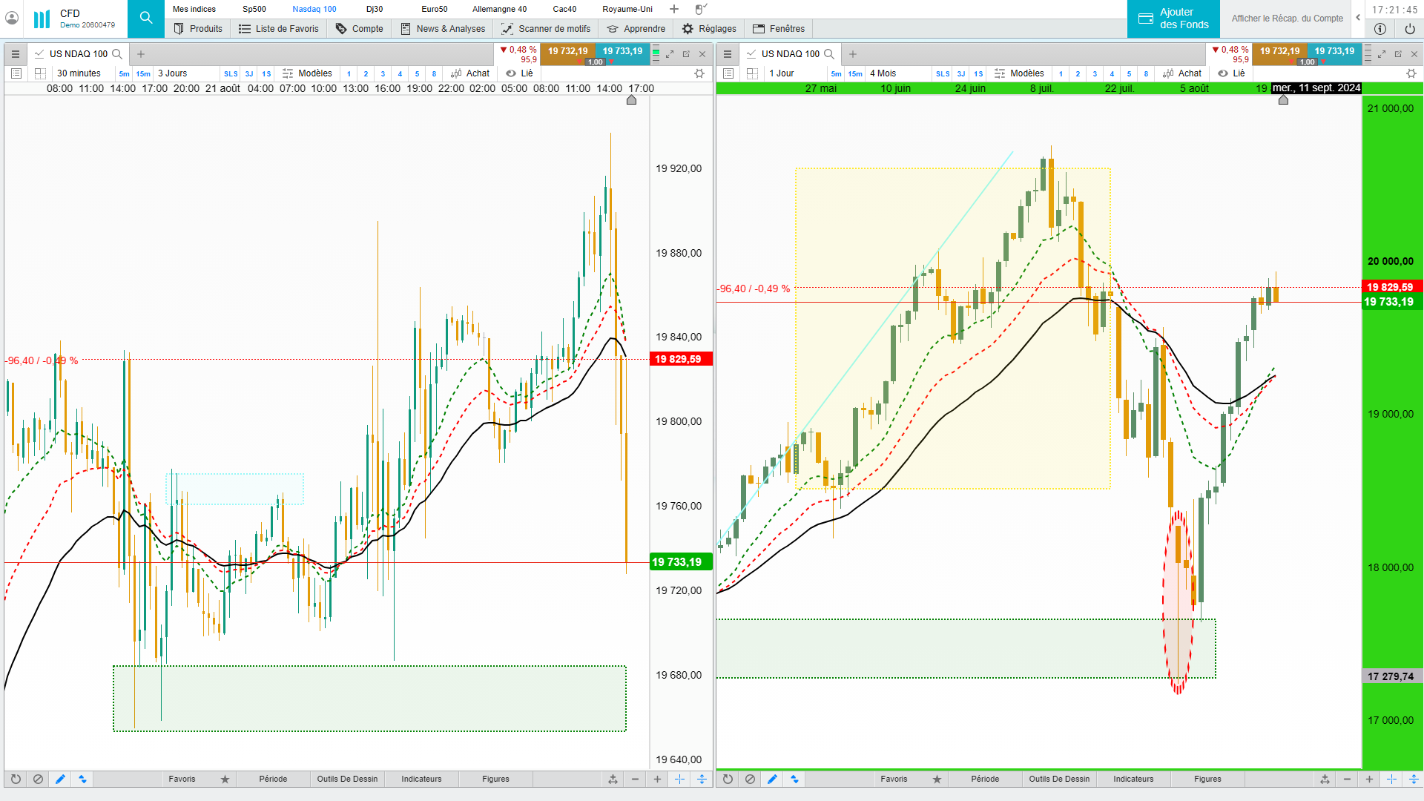This screenshot has height=801, width=1424.
Task: Select the Nasdaq 100 index tab
Action: (x=314, y=9)
